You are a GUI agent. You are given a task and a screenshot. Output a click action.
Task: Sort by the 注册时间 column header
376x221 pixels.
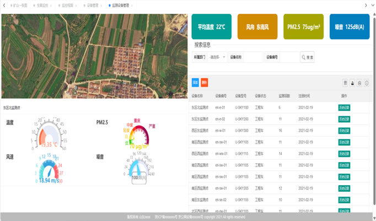pos(304,96)
